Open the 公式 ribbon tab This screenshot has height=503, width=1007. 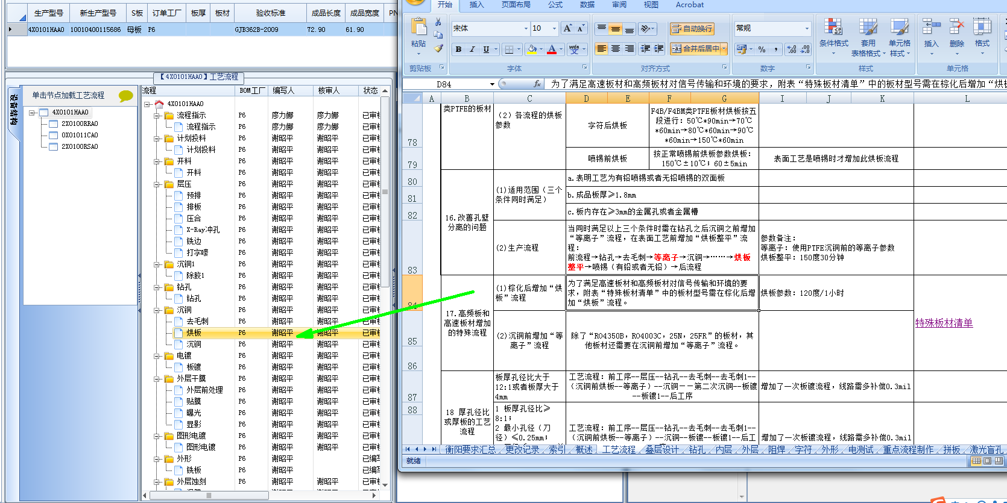pos(555,5)
